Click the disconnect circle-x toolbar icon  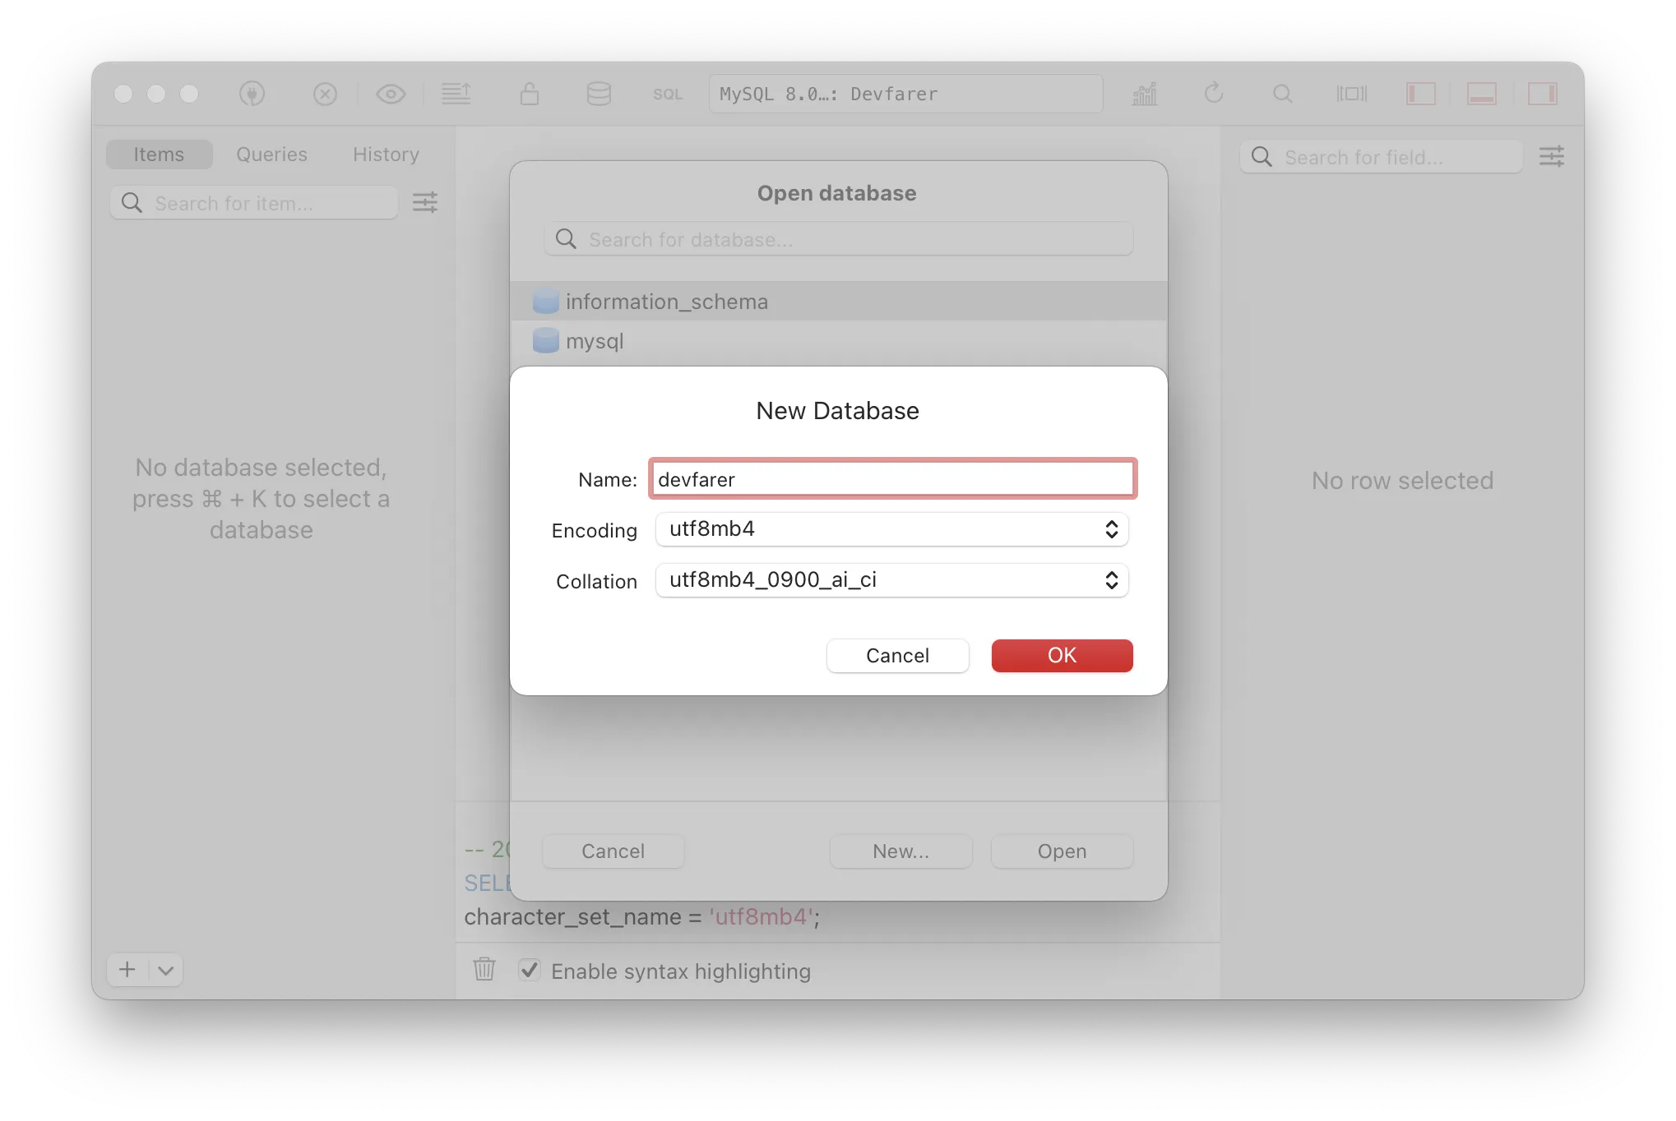(325, 94)
